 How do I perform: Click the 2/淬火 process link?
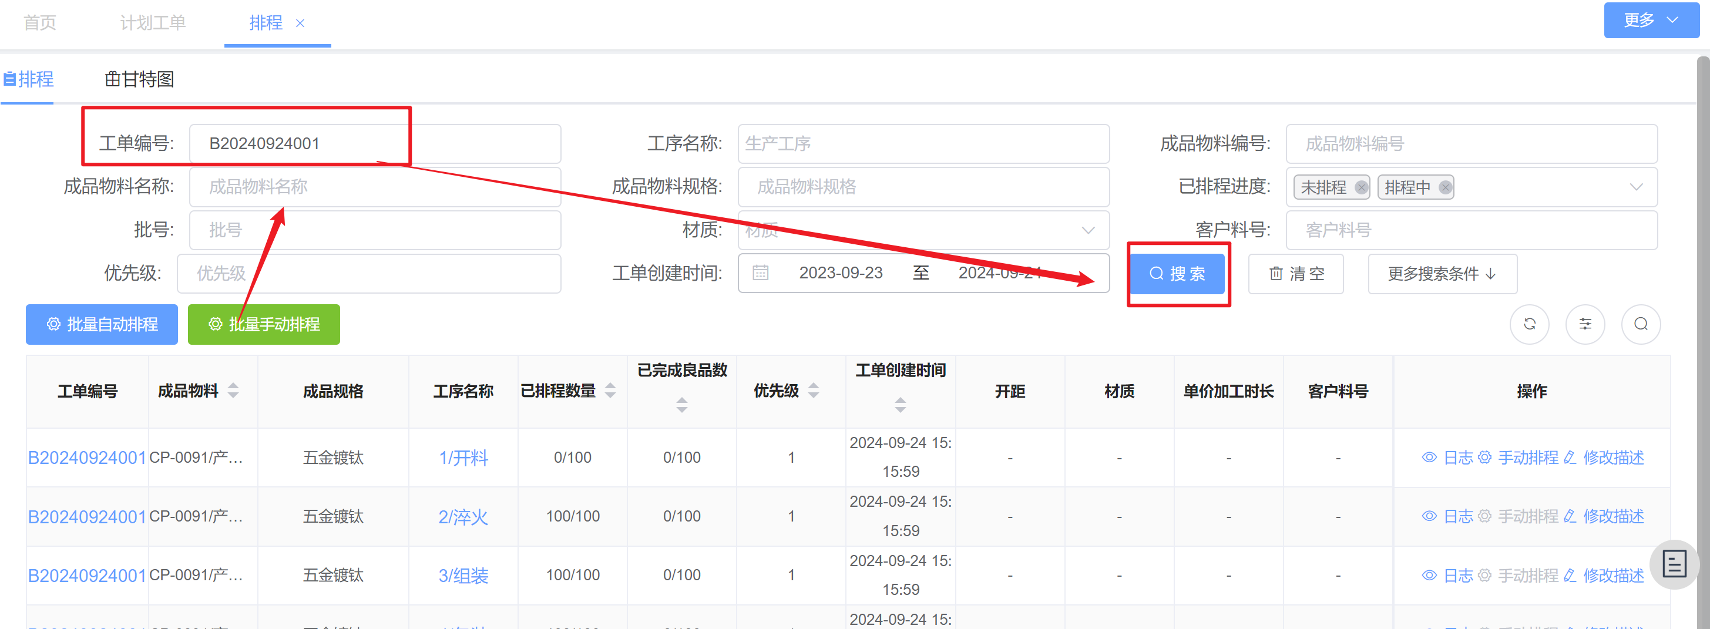(463, 516)
